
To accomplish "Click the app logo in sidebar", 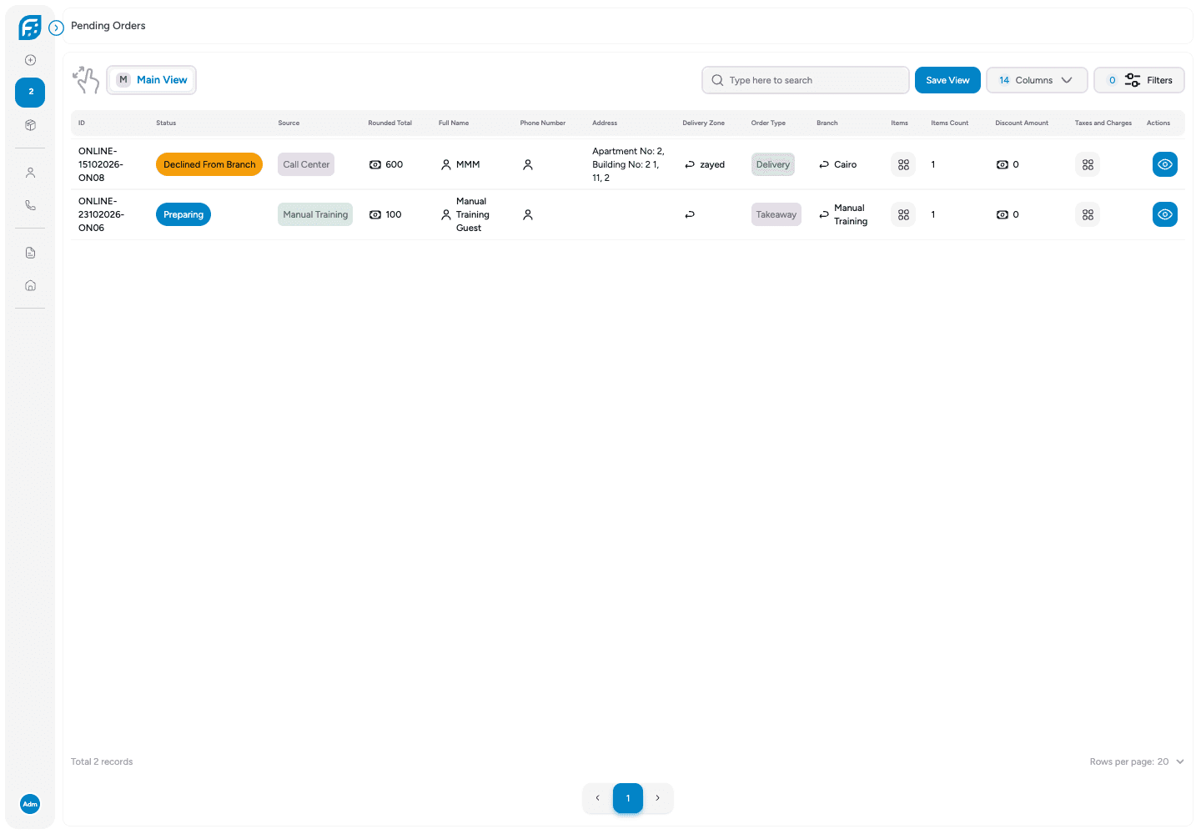I will (x=30, y=28).
